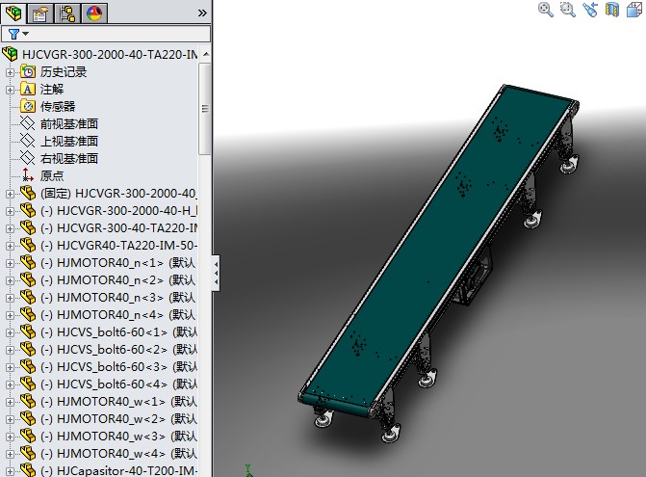The width and height of the screenshot is (646, 477).
Task: Click the root assembly icon in tree
Action: coord(11,54)
